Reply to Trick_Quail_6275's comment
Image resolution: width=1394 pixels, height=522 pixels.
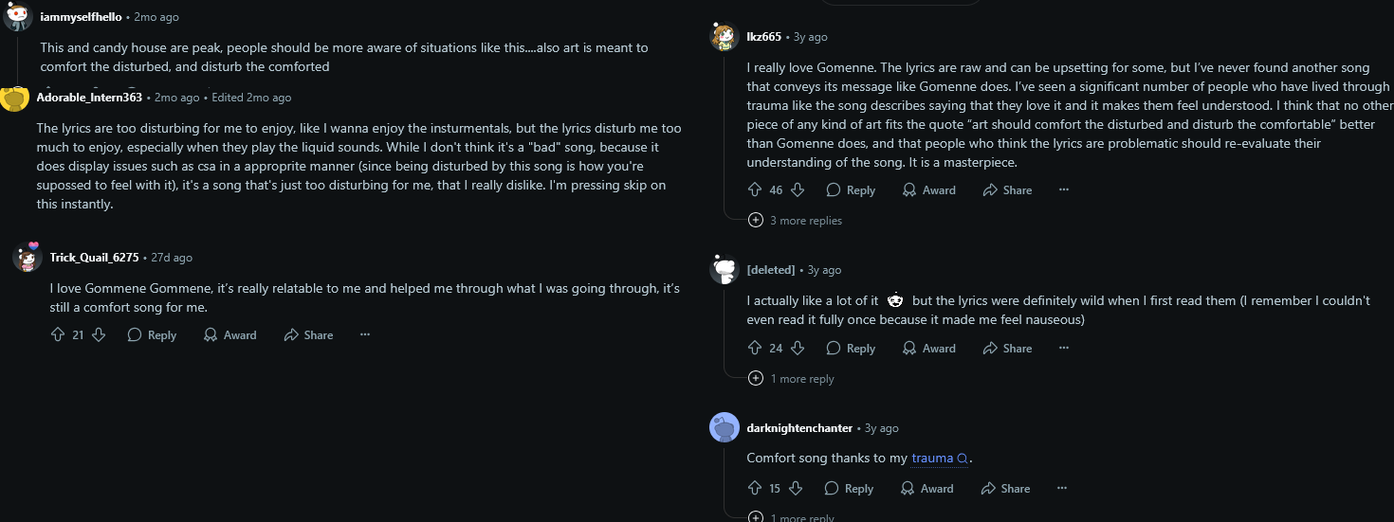coord(152,334)
